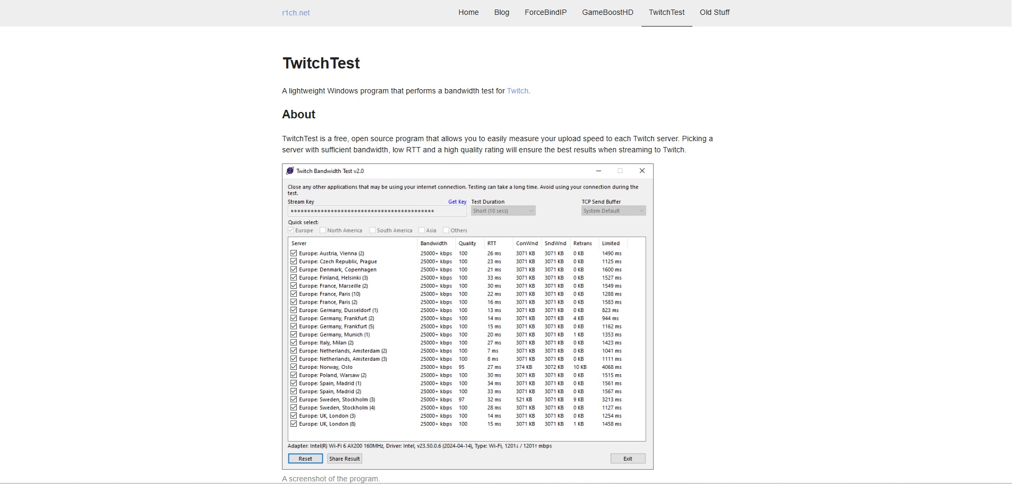The height and width of the screenshot is (484, 1012).
Task: Click the 374 KB ConWnd value
Action: (x=524, y=367)
